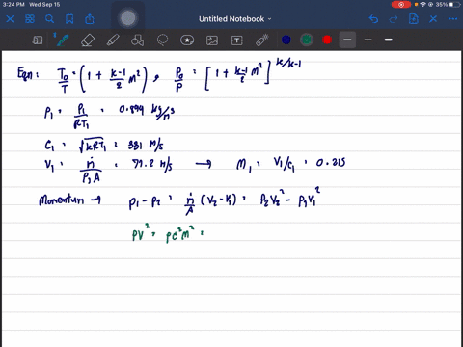Redo the last action
The width and height of the screenshot is (463, 347).
point(394,19)
